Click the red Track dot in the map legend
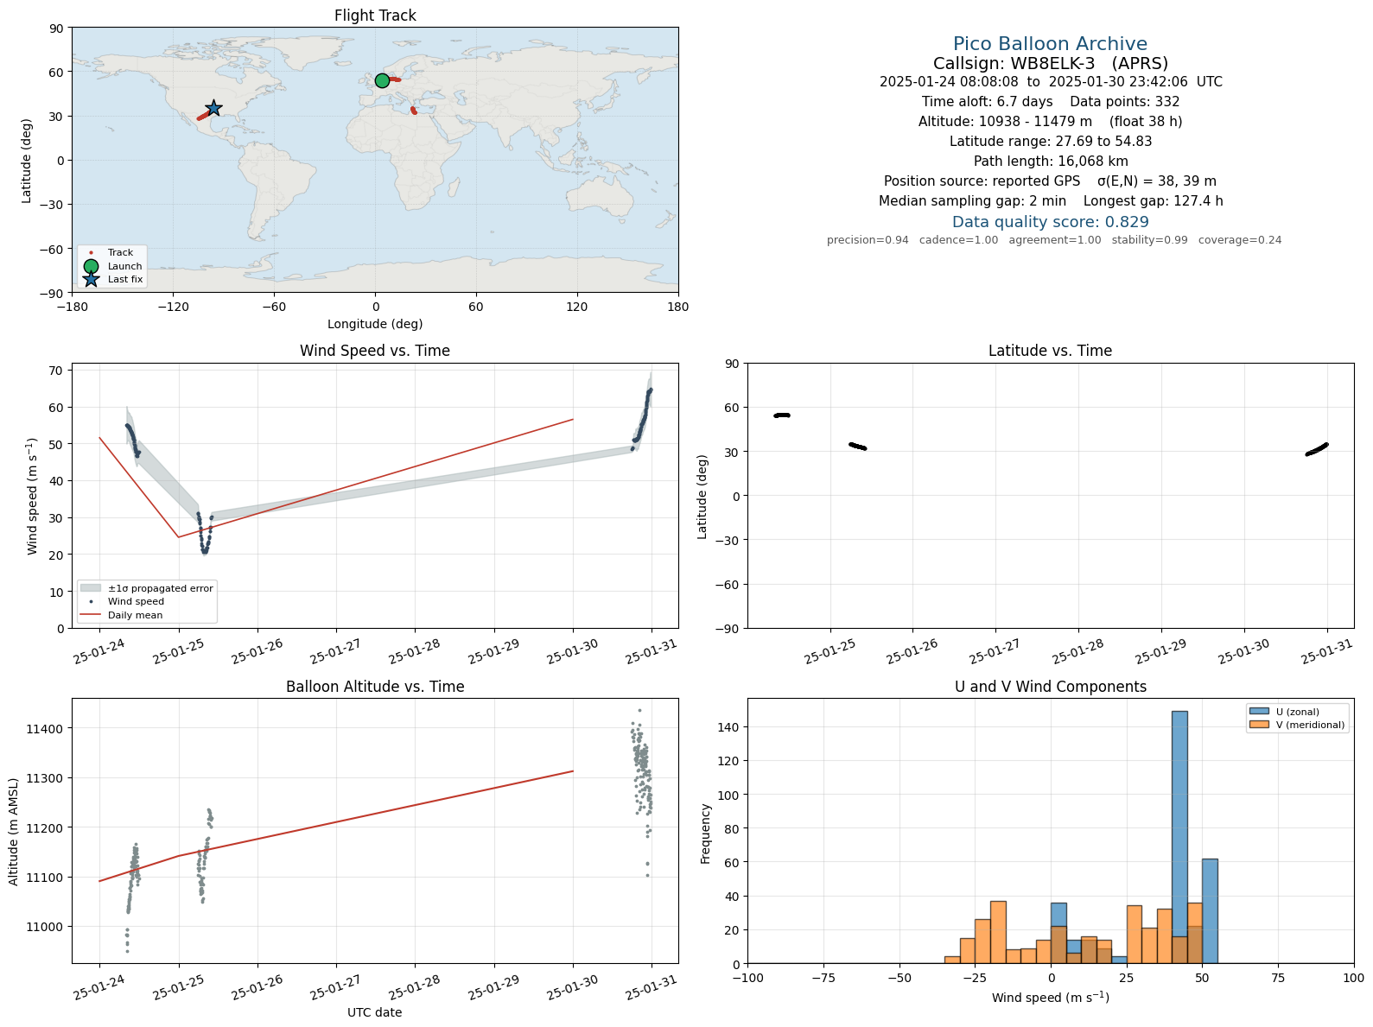 pyautogui.click(x=91, y=253)
